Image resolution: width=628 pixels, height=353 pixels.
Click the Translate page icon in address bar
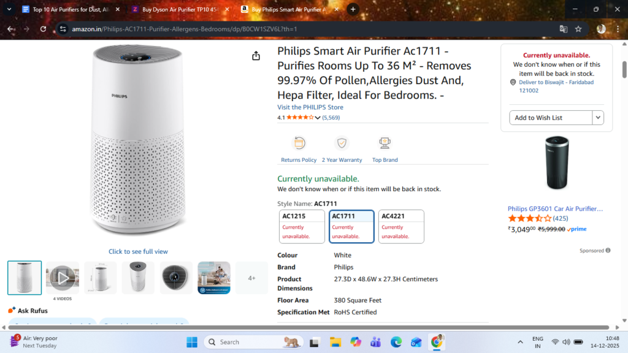point(564,29)
